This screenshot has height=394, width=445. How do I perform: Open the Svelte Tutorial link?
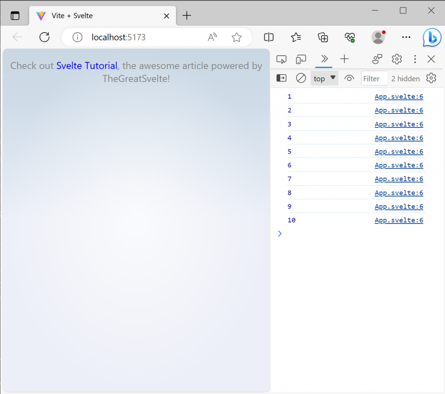(x=86, y=66)
